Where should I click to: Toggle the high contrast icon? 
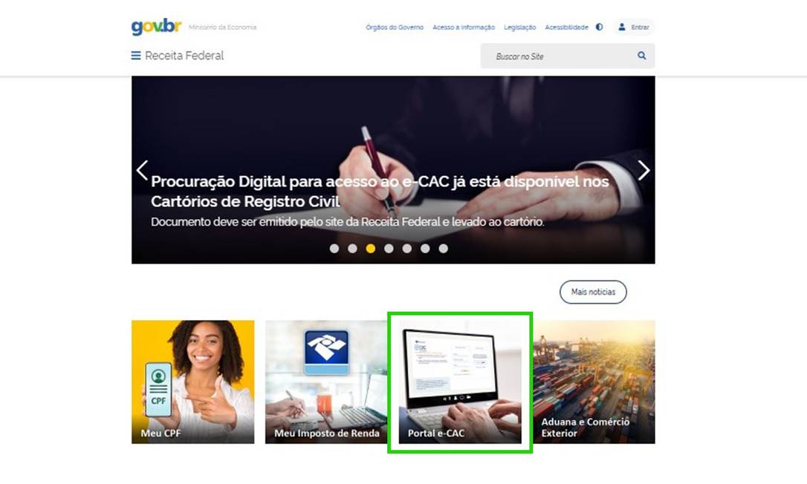tap(599, 27)
